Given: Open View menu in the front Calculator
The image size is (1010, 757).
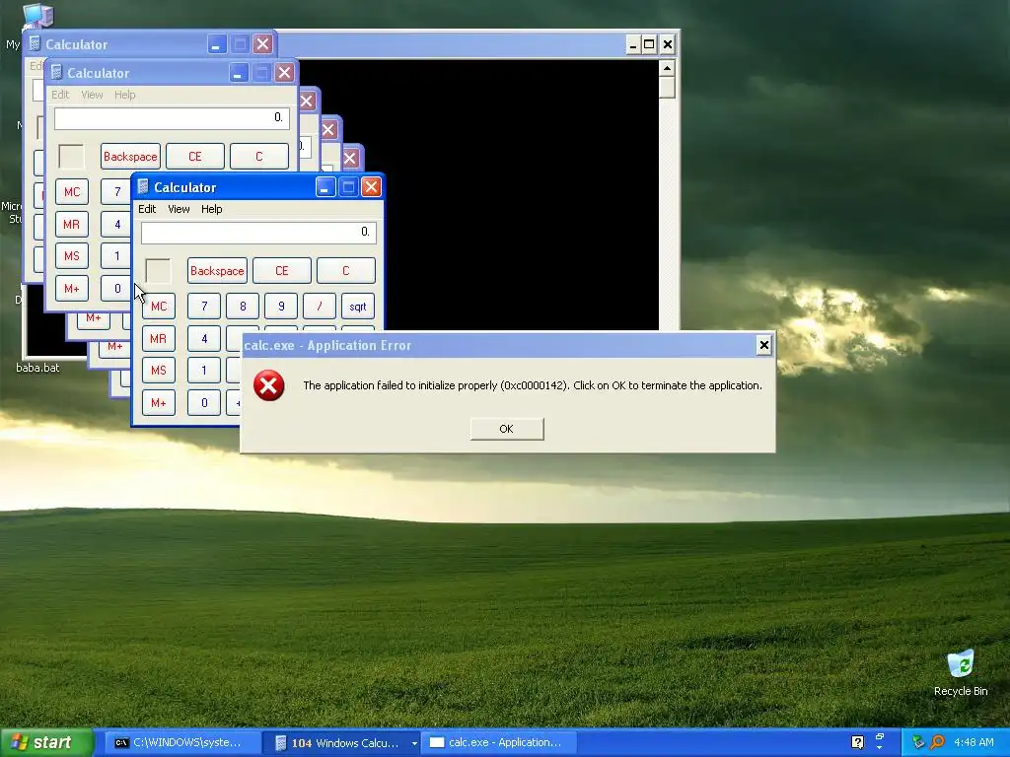Looking at the screenshot, I should (x=179, y=209).
